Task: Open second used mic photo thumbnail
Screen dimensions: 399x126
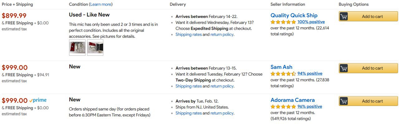Action: (95, 48)
